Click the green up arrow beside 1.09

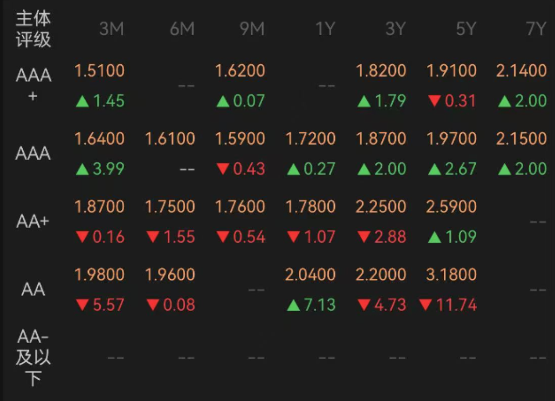[x=435, y=238]
